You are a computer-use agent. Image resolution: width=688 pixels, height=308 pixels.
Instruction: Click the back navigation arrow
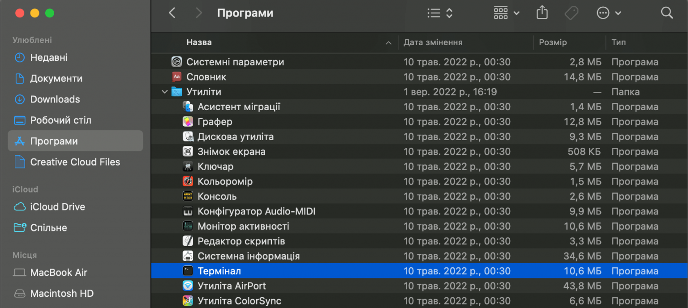(x=172, y=13)
